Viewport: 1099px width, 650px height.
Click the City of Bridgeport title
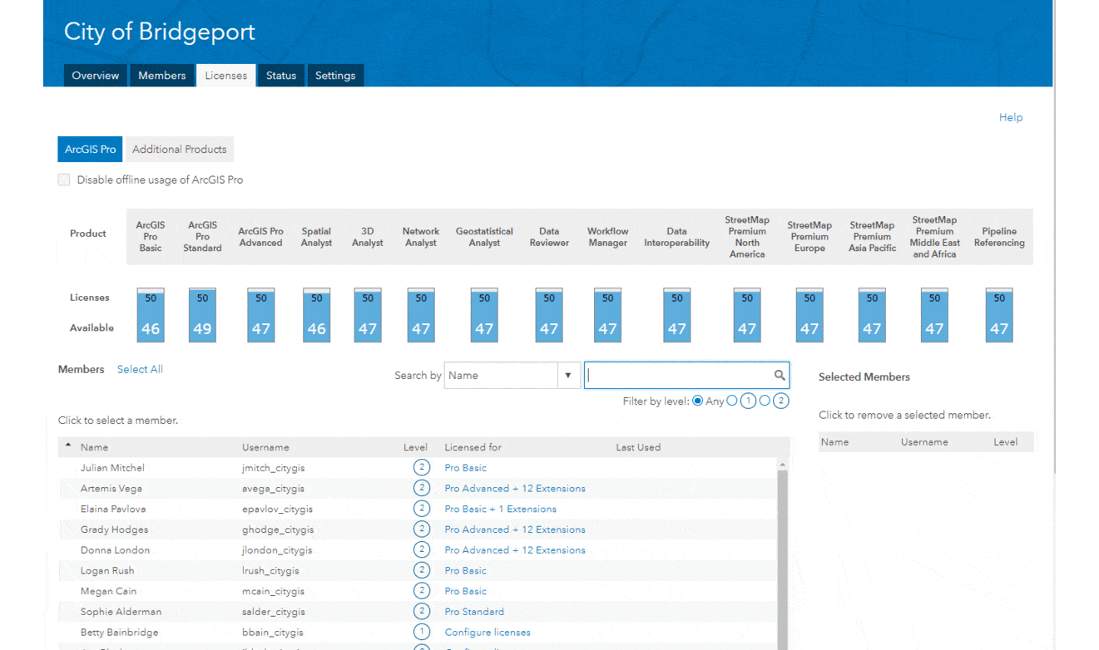(x=160, y=32)
